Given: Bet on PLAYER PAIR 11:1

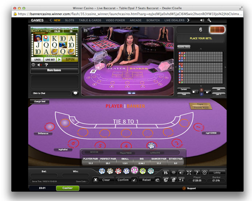Looking at the screenshot, I should pyautogui.click(x=91, y=161).
